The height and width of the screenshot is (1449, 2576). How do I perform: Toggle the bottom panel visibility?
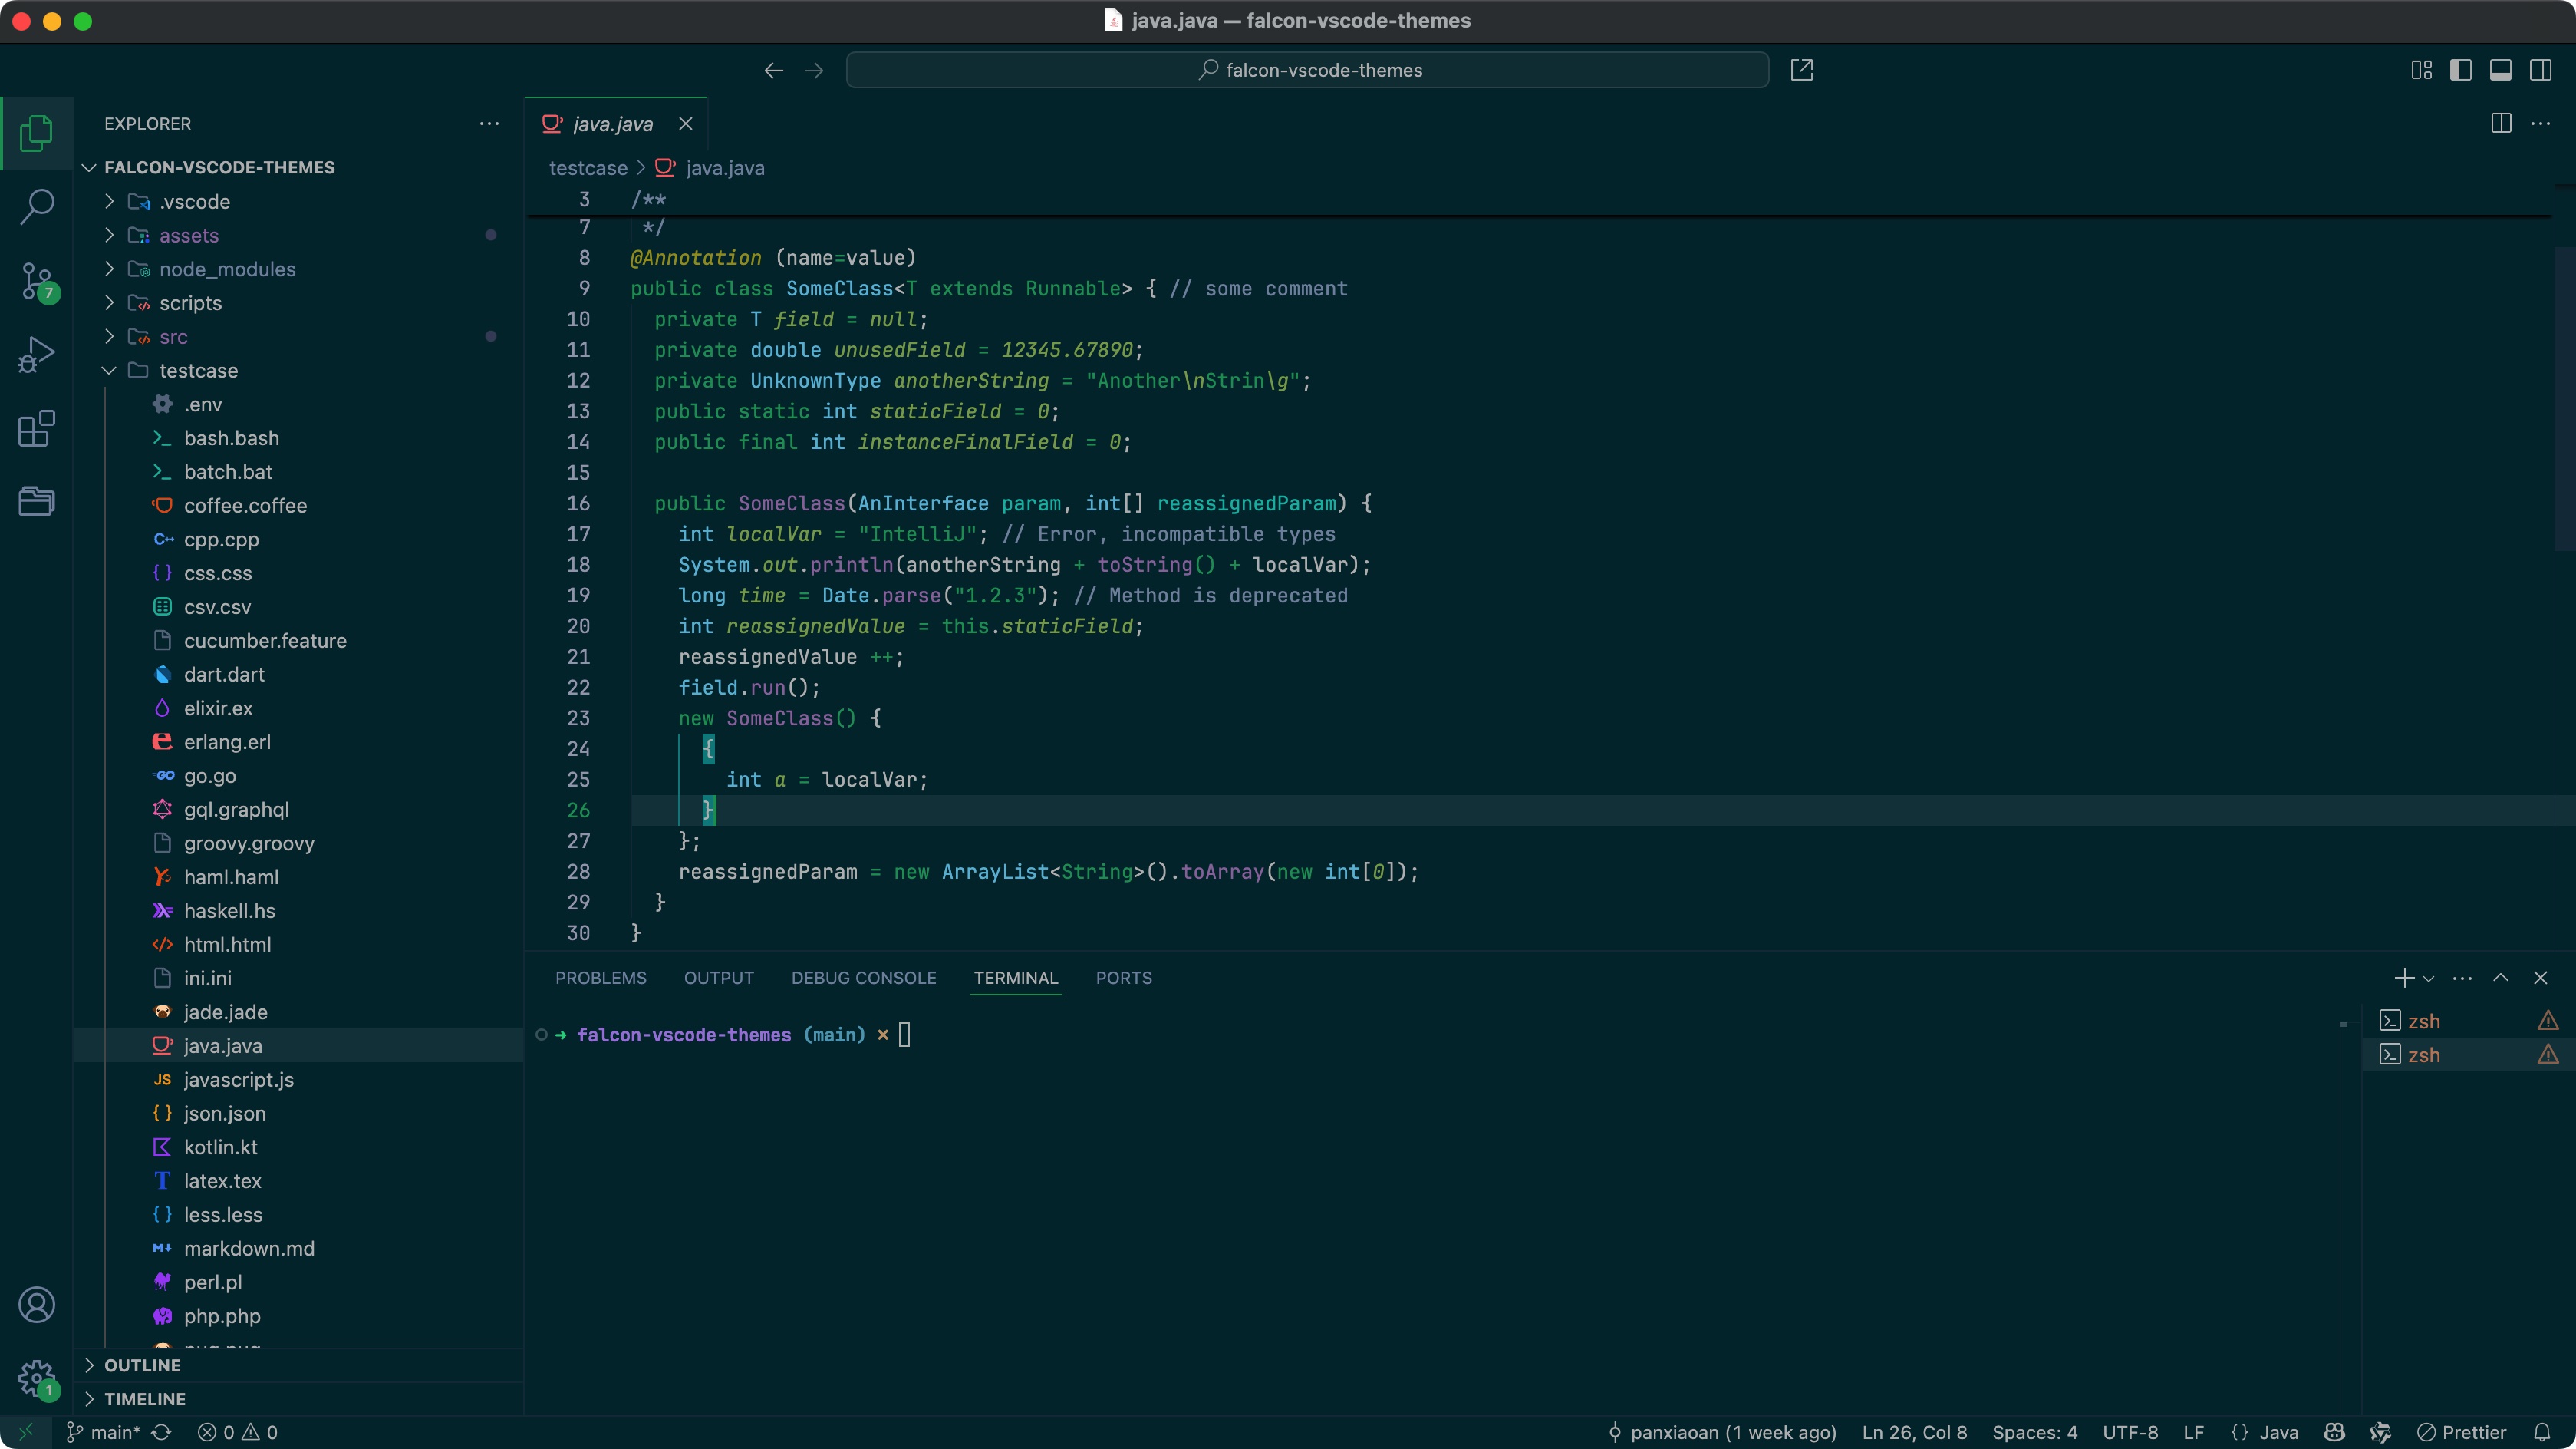[2500, 70]
